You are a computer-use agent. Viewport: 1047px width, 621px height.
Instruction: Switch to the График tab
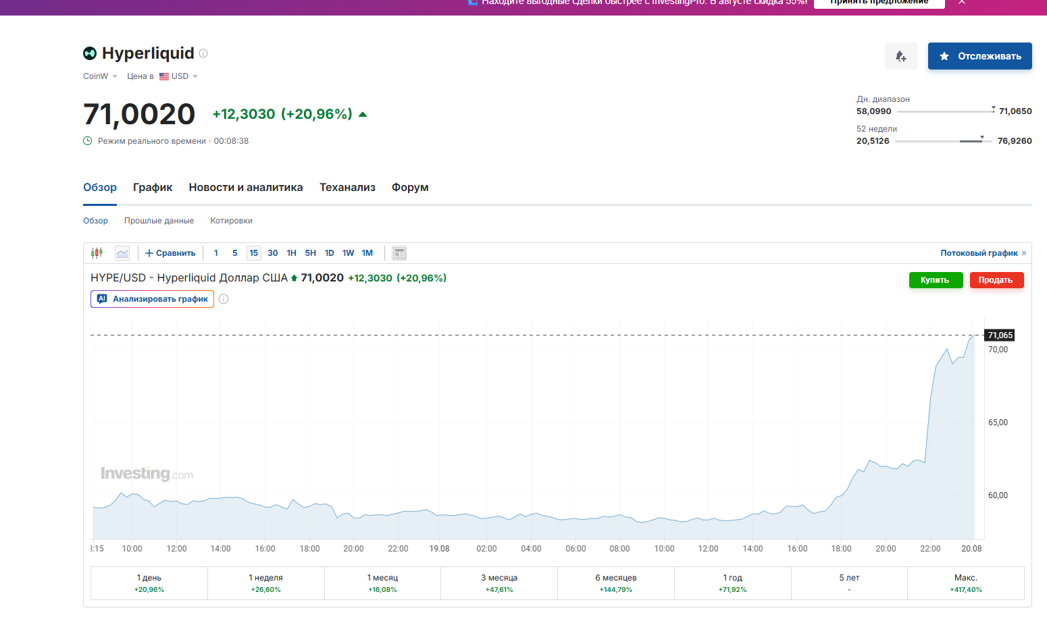click(153, 188)
